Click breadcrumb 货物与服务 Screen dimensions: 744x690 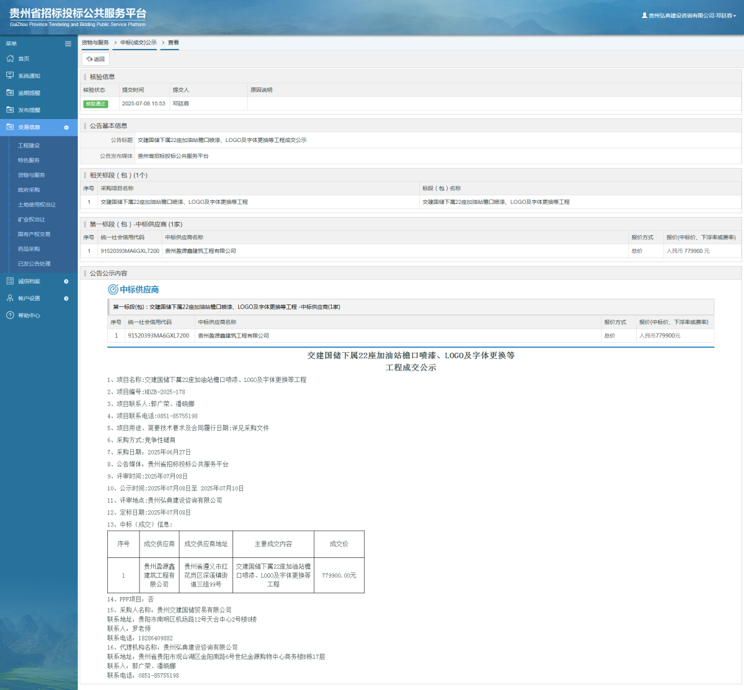[95, 42]
